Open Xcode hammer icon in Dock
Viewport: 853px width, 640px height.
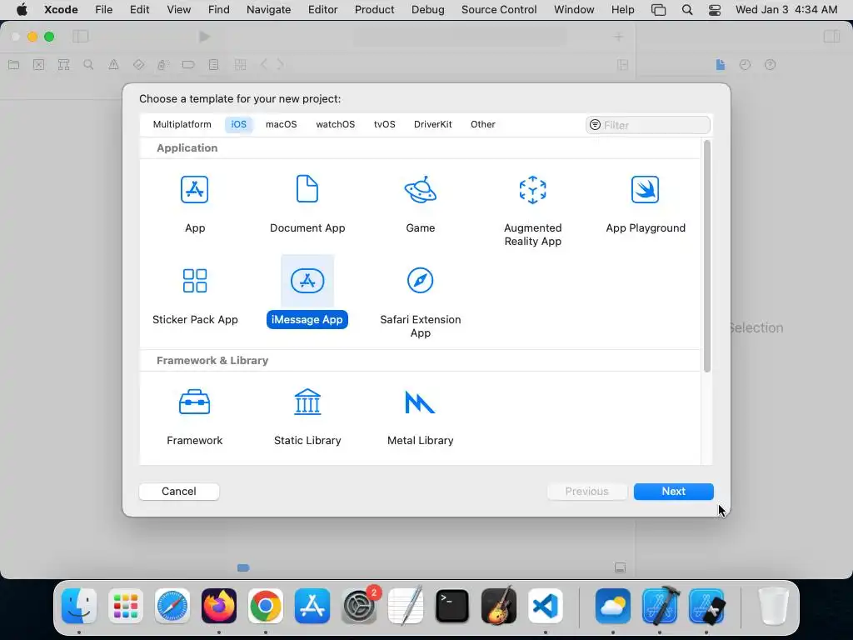[x=660, y=606]
